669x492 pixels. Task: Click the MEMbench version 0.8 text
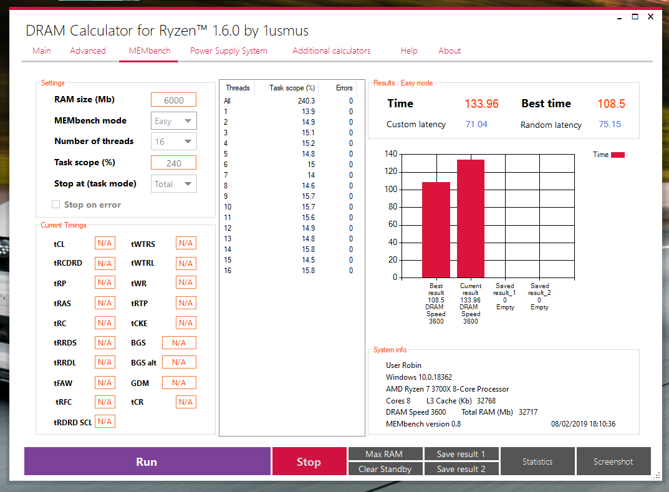(423, 424)
